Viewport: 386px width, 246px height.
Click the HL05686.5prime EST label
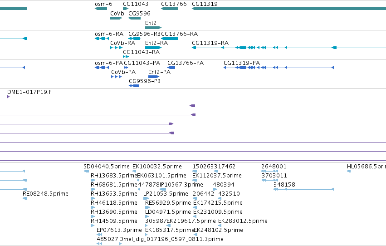(x=366, y=167)
